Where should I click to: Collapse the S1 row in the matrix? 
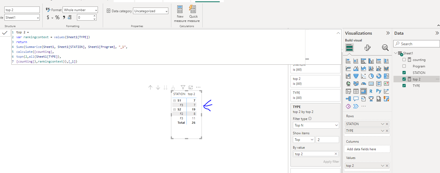pos(175,100)
